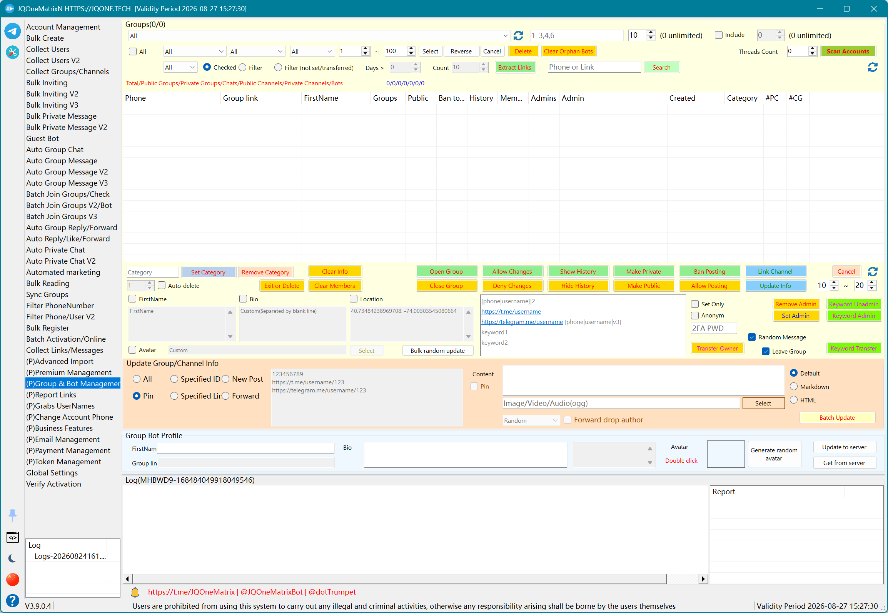Image resolution: width=888 pixels, height=613 pixels.
Task: Click the Transfer Owner button
Action: [x=717, y=348]
